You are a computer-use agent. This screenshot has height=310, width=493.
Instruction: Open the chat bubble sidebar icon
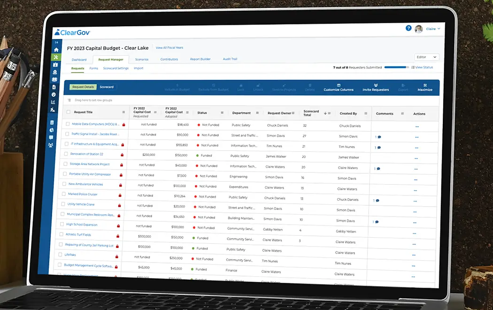(51, 138)
